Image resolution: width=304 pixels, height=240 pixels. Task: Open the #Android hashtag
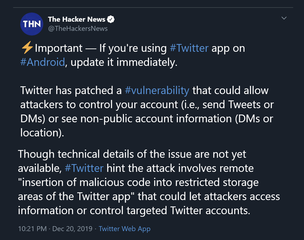(x=43, y=62)
